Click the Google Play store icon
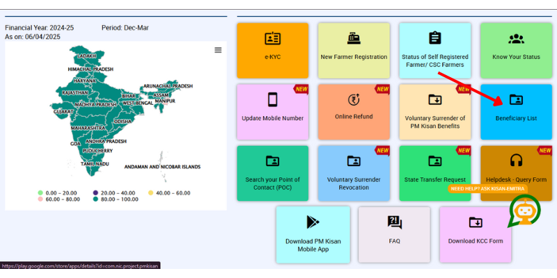 coord(313,222)
